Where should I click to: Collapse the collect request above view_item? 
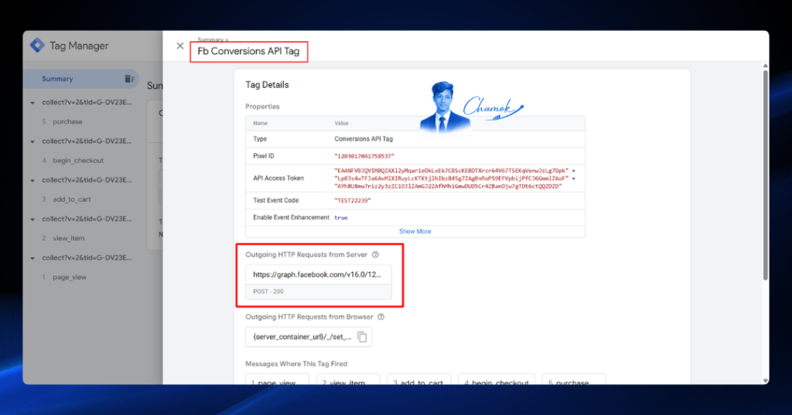pyautogui.click(x=32, y=219)
